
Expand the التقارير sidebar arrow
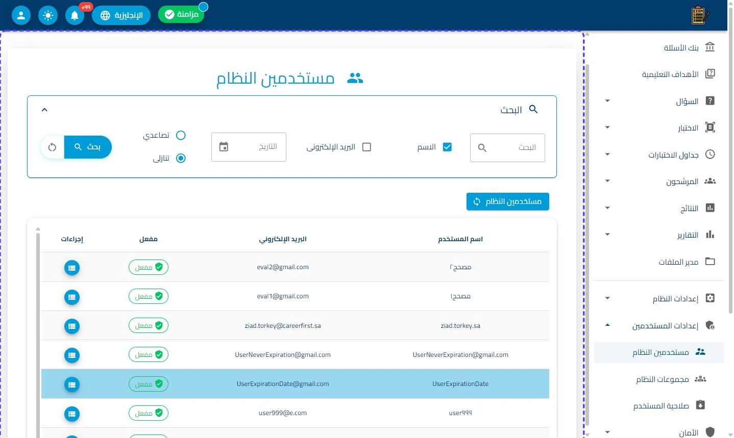pos(607,235)
